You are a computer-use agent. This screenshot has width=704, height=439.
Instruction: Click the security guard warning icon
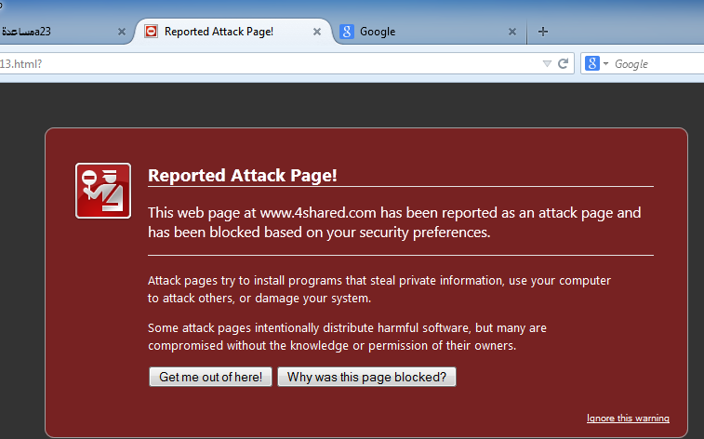coord(103,191)
